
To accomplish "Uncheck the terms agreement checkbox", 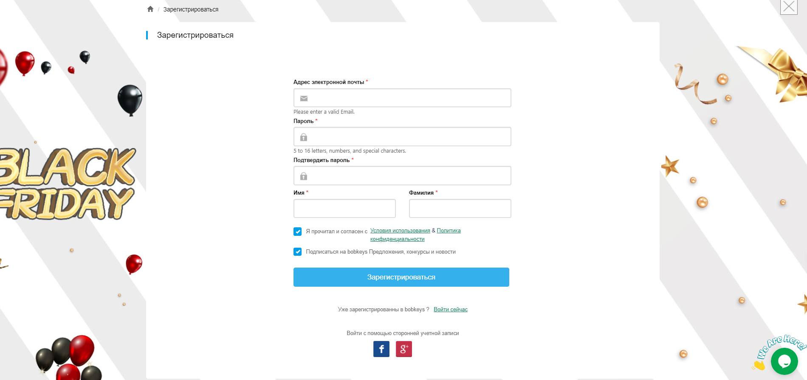I will (x=298, y=232).
